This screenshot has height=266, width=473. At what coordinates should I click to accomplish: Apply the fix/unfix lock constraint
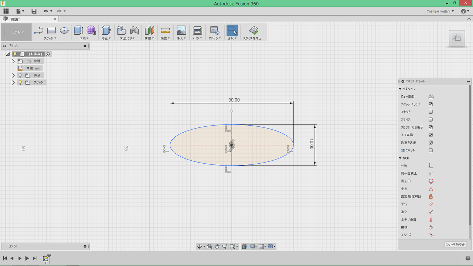pos(431,197)
